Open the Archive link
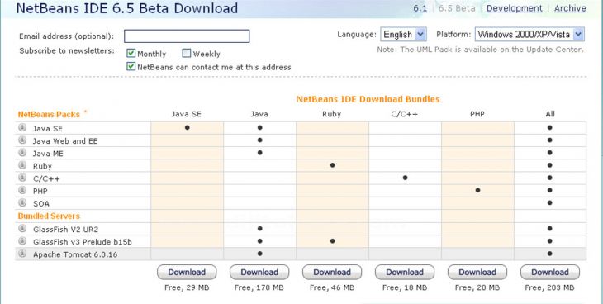This screenshot has height=304, width=603. click(x=570, y=8)
